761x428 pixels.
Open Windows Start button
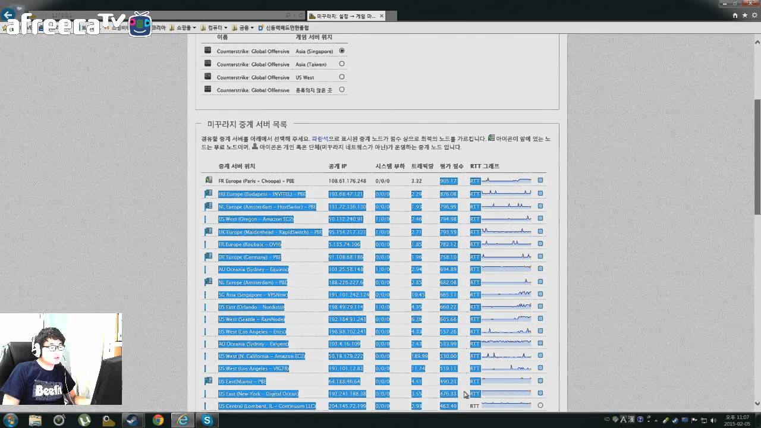(x=11, y=420)
